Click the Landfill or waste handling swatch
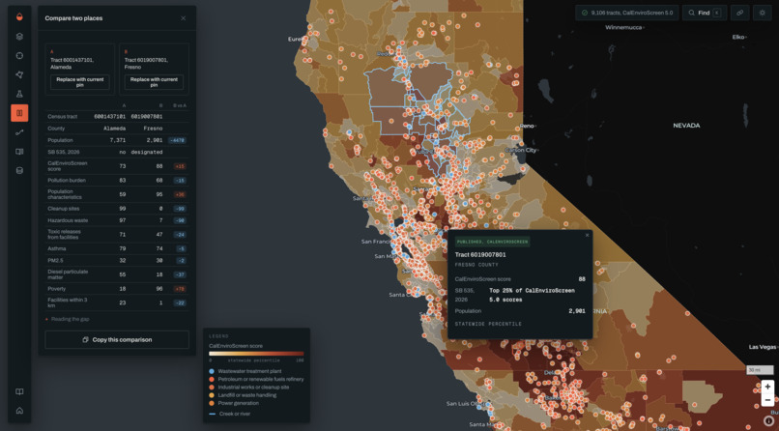 pos(212,395)
